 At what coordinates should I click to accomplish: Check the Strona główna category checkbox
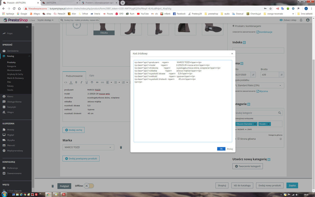point(238,139)
